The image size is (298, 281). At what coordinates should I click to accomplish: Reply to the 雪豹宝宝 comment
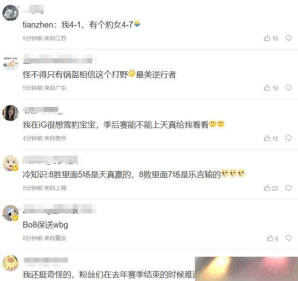coord(288,138)
